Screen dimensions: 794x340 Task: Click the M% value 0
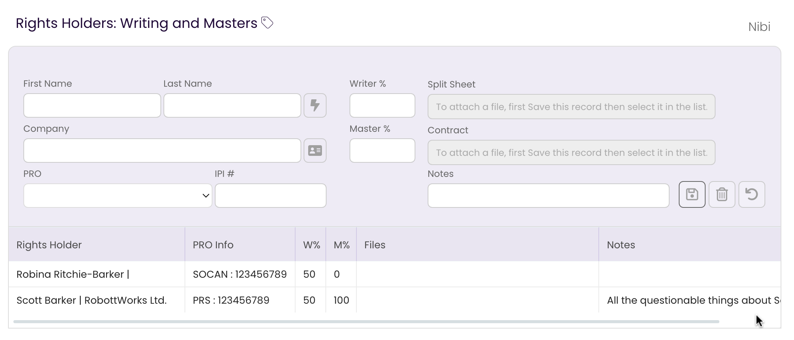click(x=341, y=274)
